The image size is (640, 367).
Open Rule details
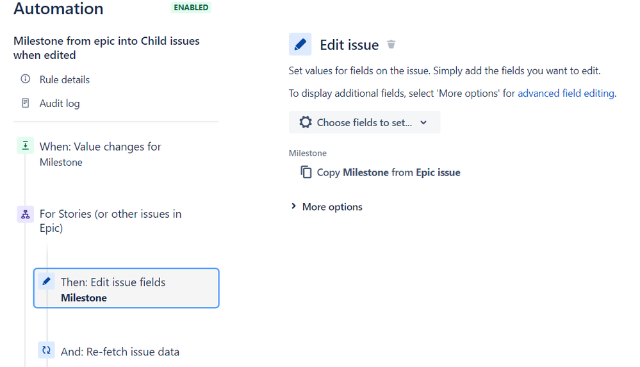(x=65, y=79)
